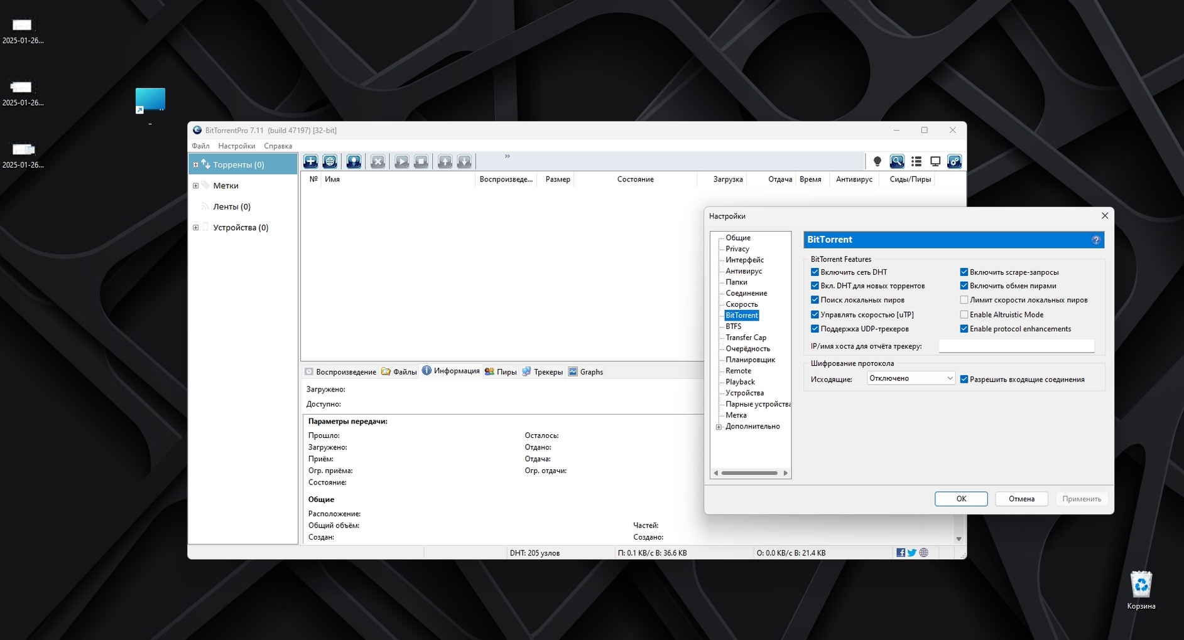Click the gear Preferences icon in toolbar
Viewport: 1184px width, 640px height.
tap(954, 161)
